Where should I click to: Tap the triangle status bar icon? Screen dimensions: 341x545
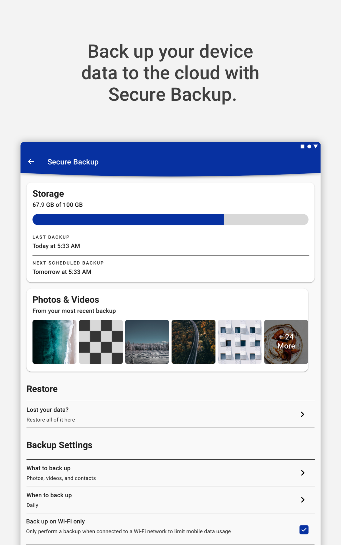click(316, 146)
